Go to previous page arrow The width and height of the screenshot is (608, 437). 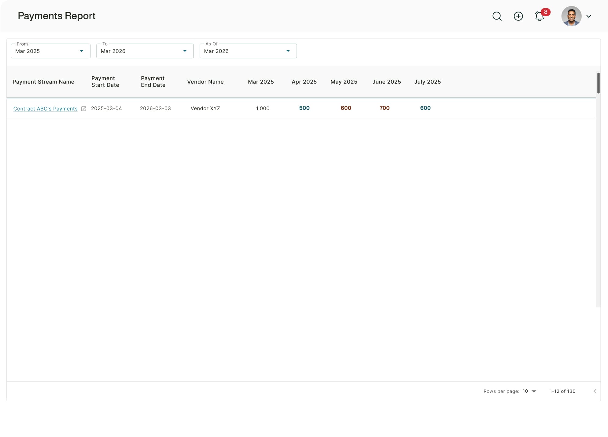click(x=595, y=391)
